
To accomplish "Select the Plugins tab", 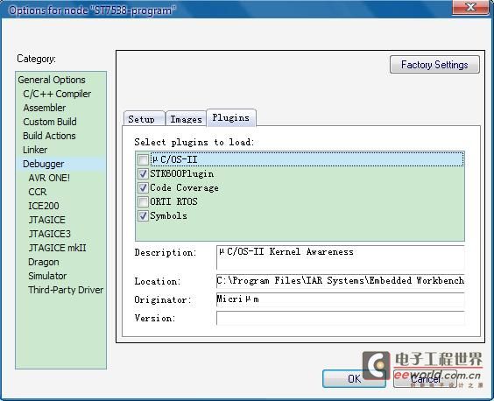I will (231, 118).
